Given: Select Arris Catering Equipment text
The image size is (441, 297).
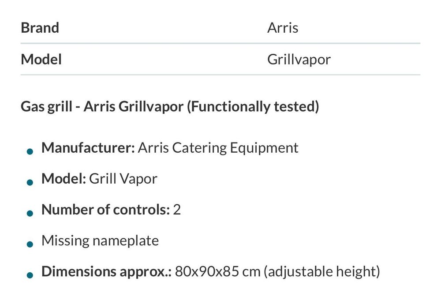Looking at the screenshot, I should pos(218,148).
